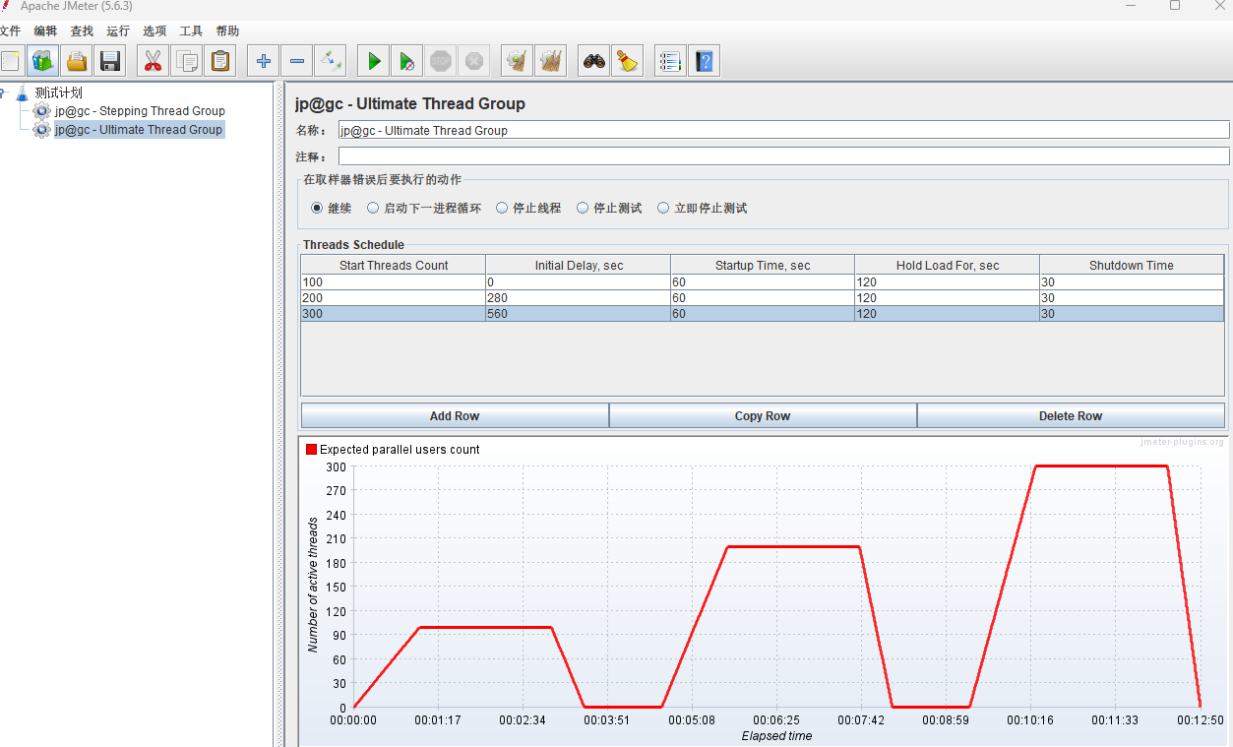Click the Initial Delay cell showing 0

579,282
